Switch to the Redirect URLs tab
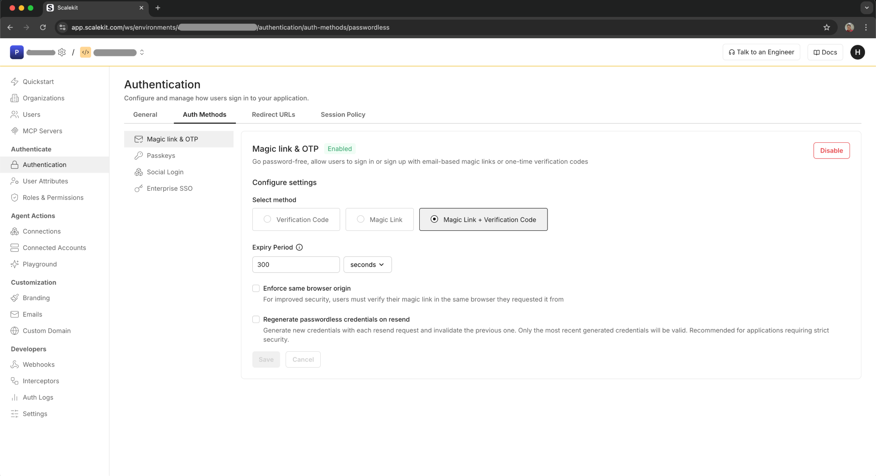Image resolution: width=876 pixels, height=476 pixels. pos(273,114)
